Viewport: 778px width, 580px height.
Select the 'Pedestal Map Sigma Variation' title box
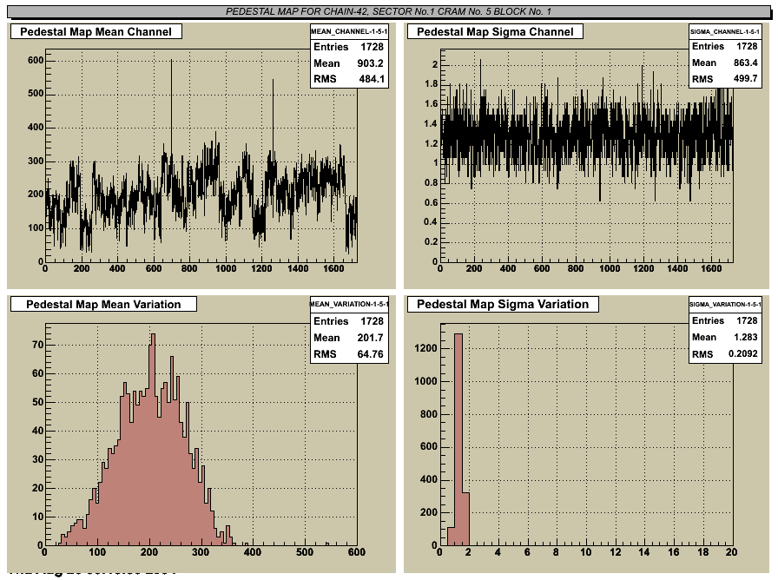click(503, 304)
